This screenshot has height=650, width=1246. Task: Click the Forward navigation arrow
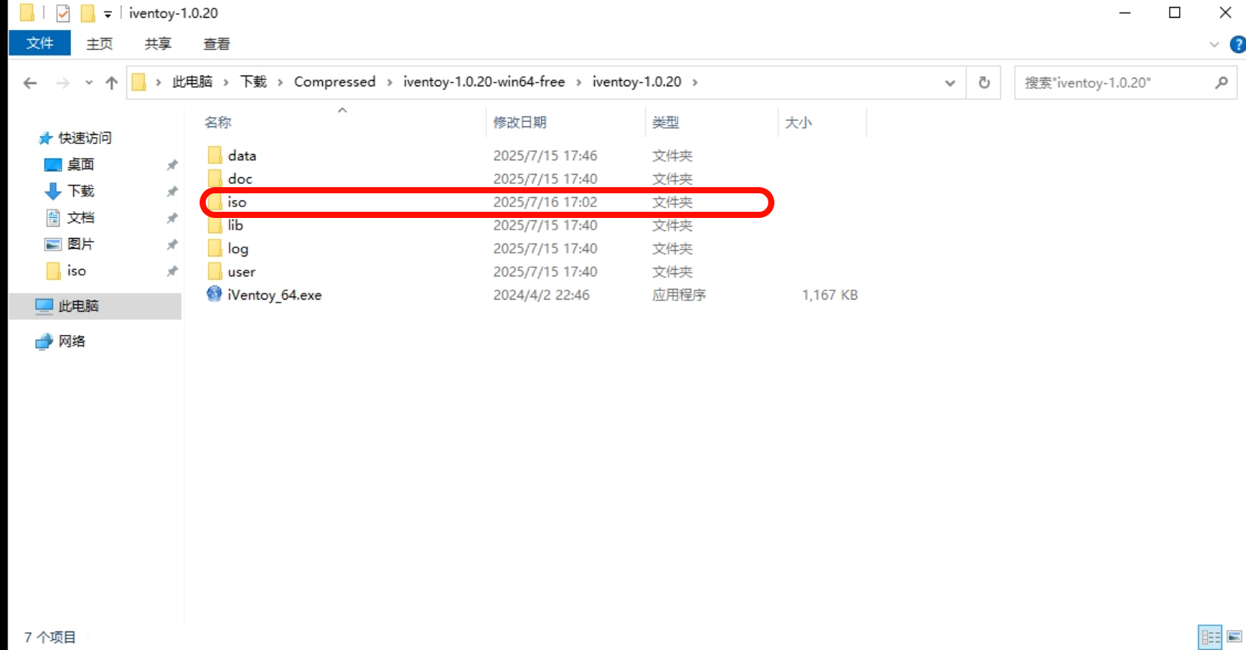click(62, 82)
